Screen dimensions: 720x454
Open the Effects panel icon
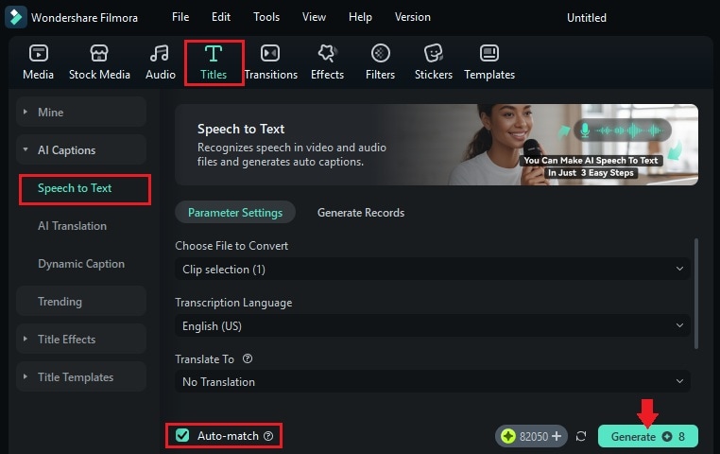[327, 53]
